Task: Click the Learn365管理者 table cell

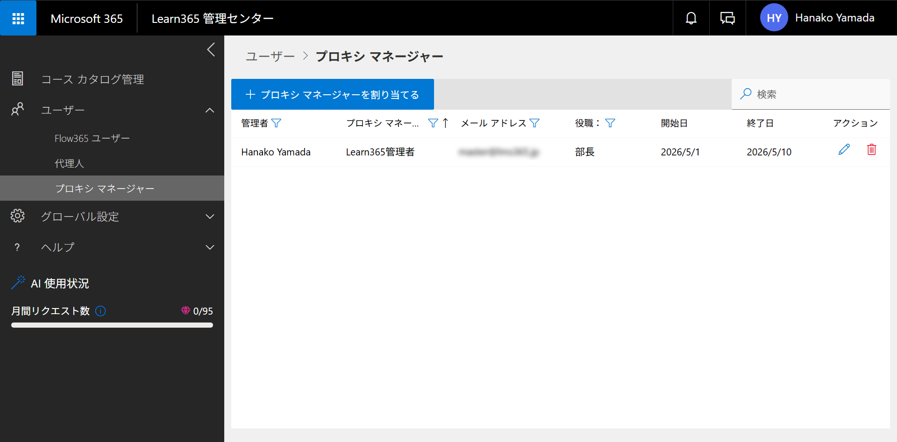Action: click(x=380, y=152)
